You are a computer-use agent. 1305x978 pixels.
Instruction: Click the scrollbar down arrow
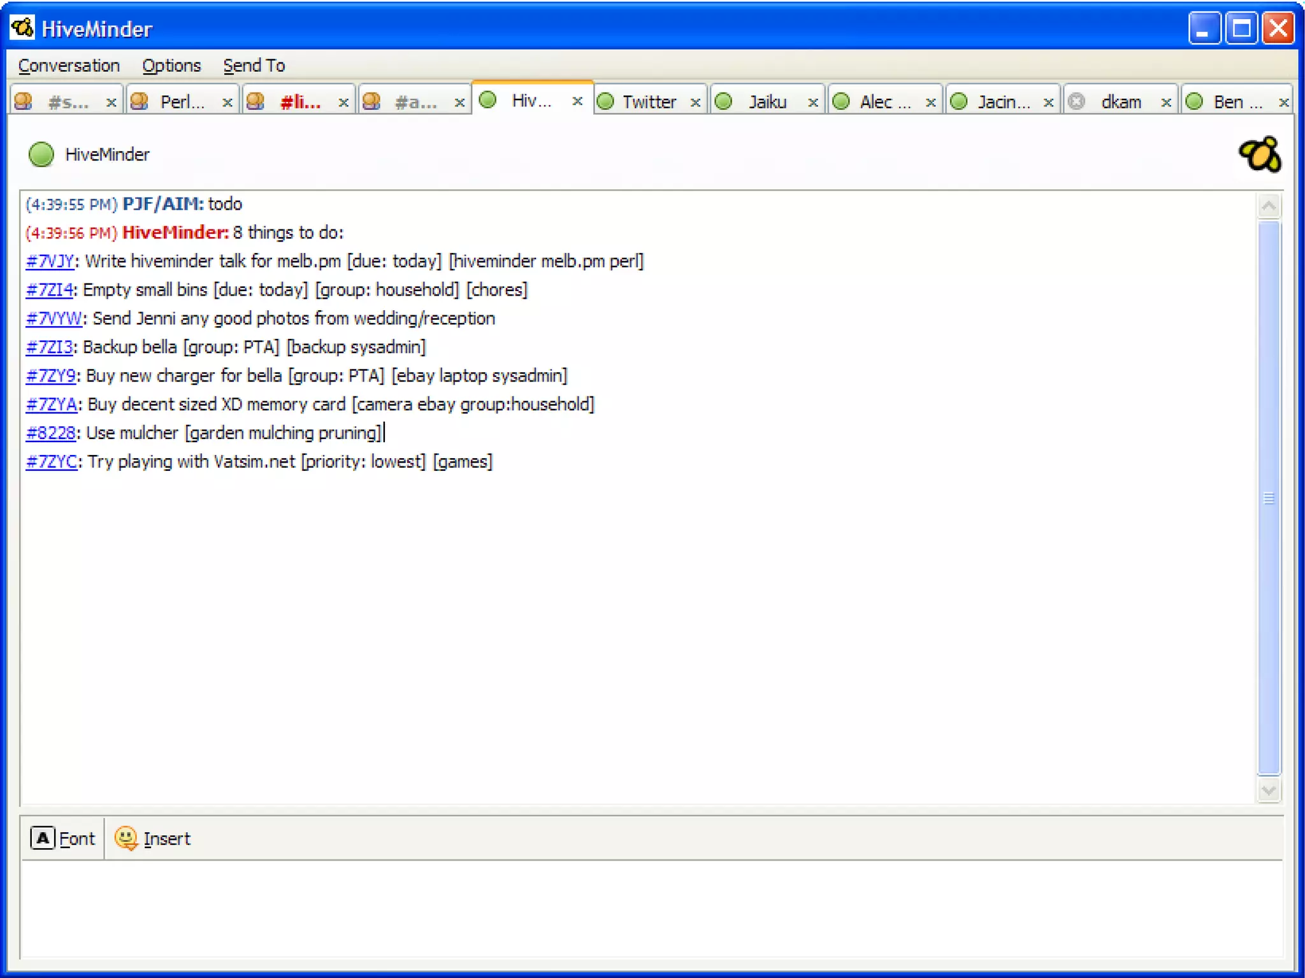(1268, 790)
